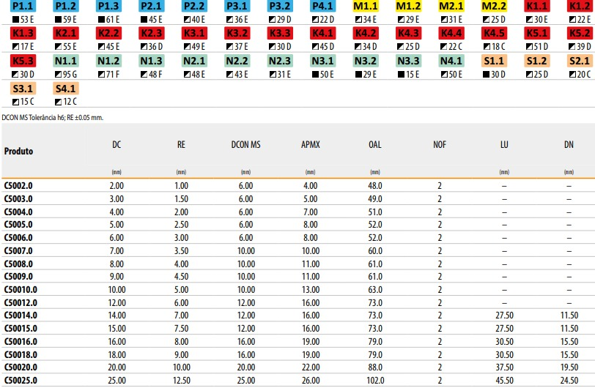This screenshot has width=595, height=388.
Task: Click the red K5.3 material badge
Action: pyautogui.click(x=23, y=61)
